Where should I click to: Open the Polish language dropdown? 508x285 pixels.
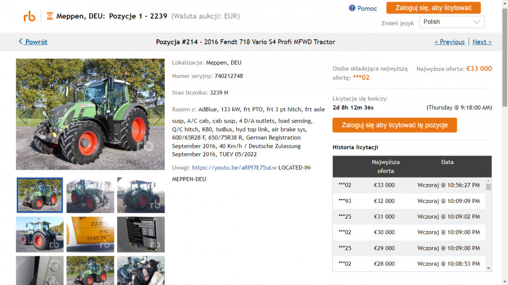[x=452, y=22]
